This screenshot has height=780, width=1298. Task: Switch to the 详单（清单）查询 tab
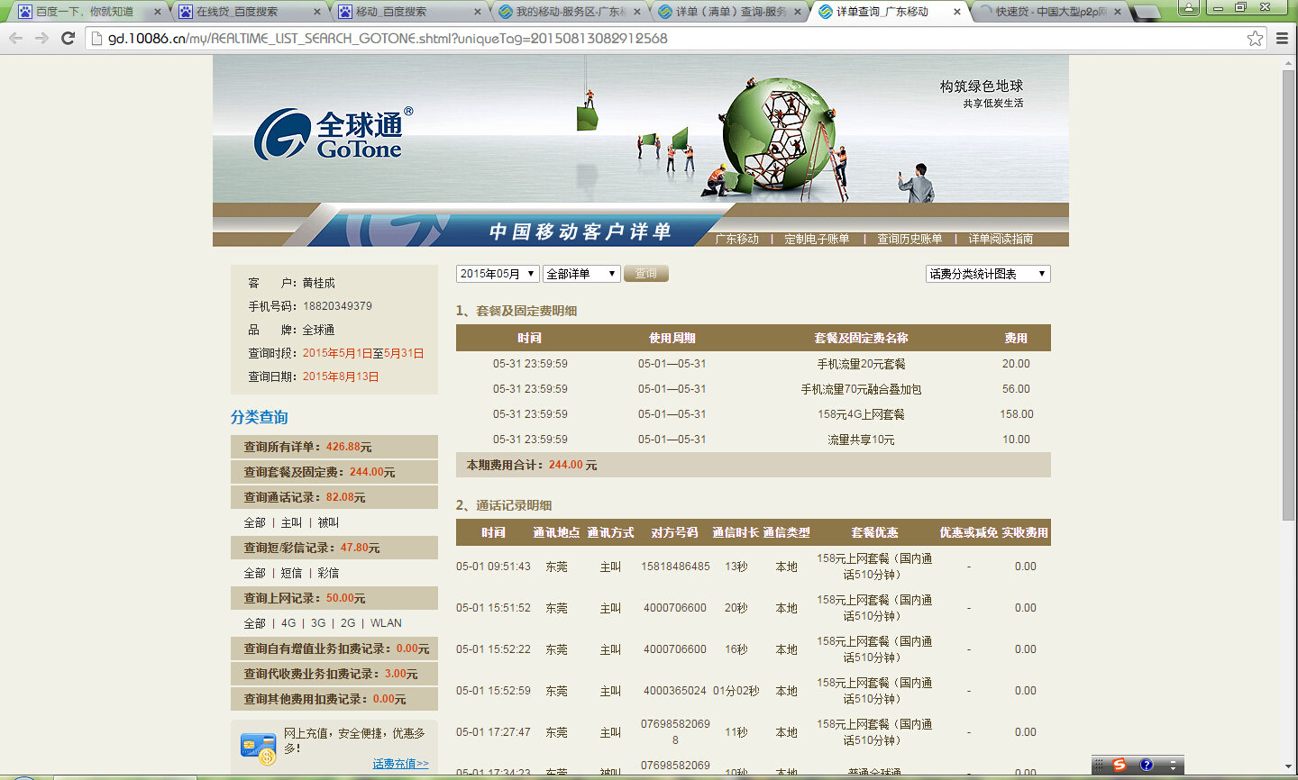[x=727, y=12]
